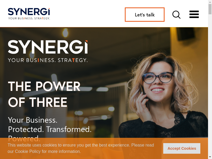Image resolution: width=212 pixels, height=159 pixels.
Task: Click the white Synergi hero logo
Action: click(x=48, y=47)
